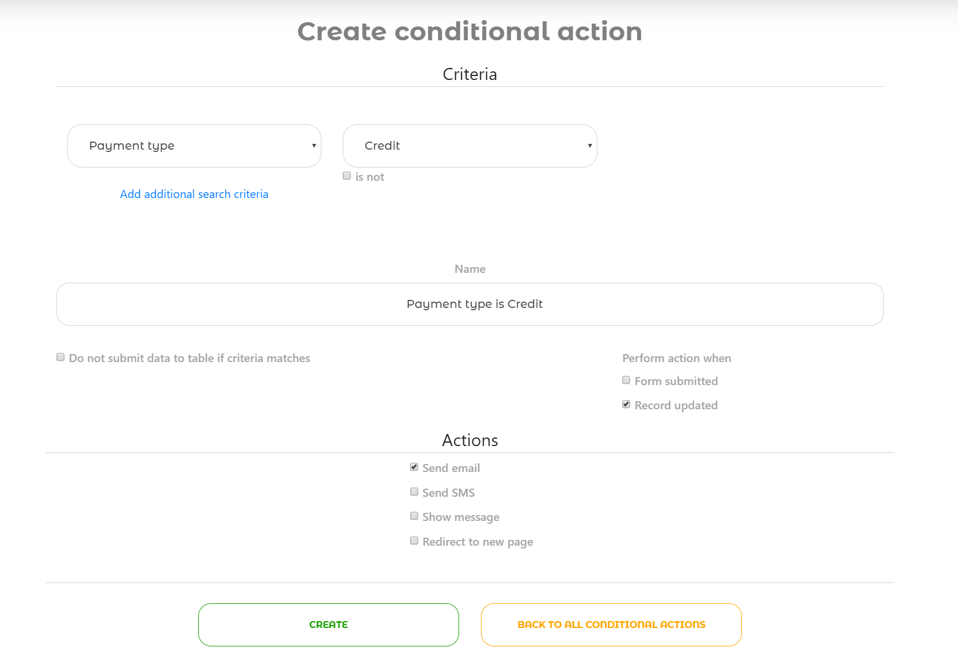Click the Name input field
This screenshot has height=670, width=958.
pos(469,304)
